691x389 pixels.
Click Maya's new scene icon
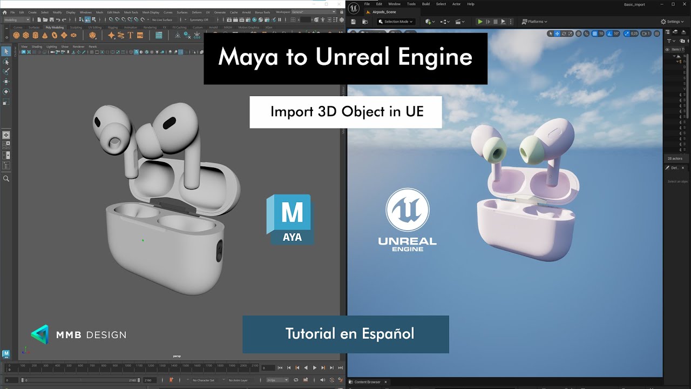[x=38, y=19]
